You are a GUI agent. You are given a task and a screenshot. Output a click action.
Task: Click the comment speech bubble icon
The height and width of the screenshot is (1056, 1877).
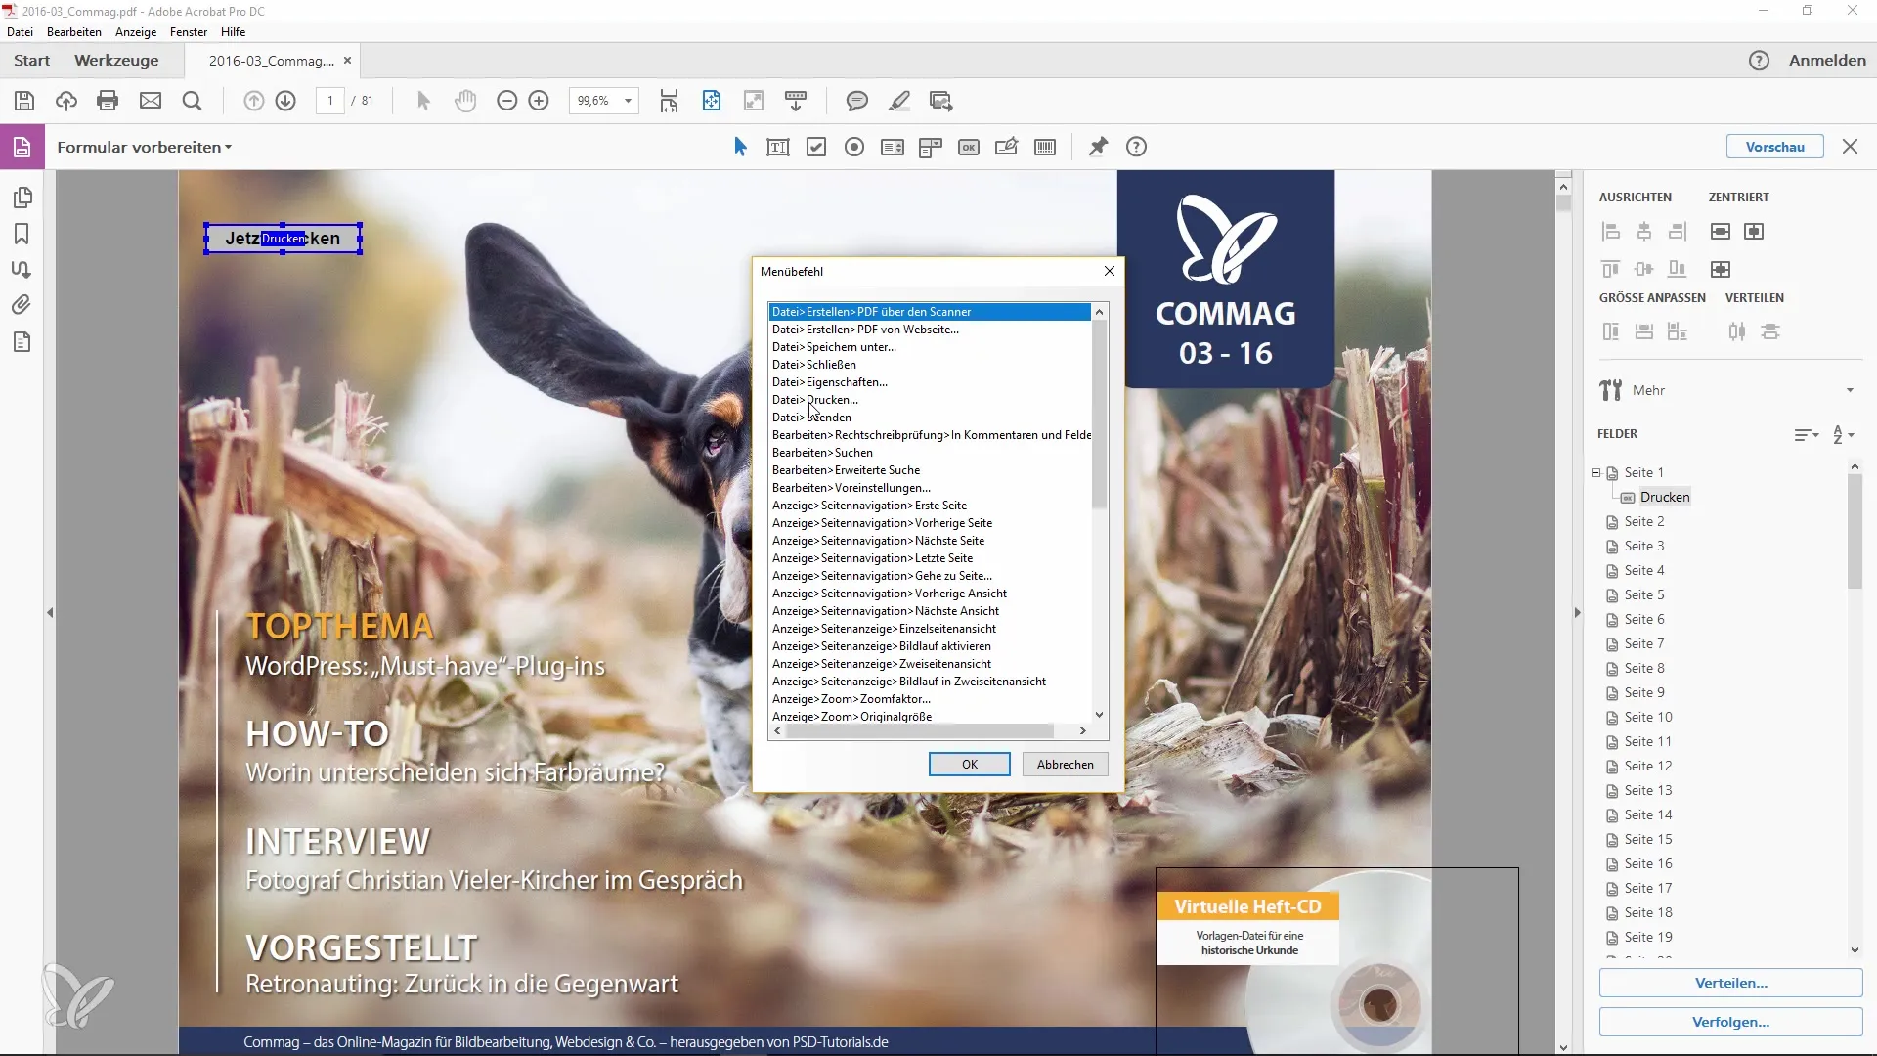[x=857, y=101]
